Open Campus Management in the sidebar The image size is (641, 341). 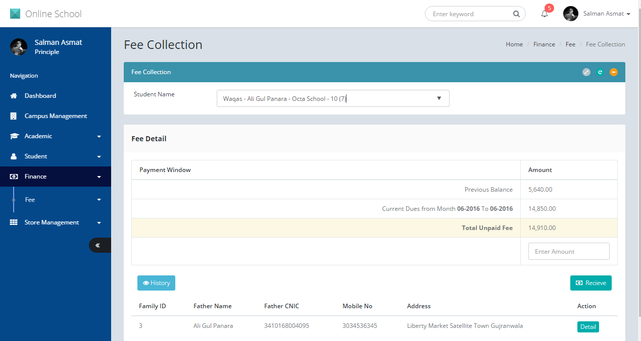click(x=56, y=116)
